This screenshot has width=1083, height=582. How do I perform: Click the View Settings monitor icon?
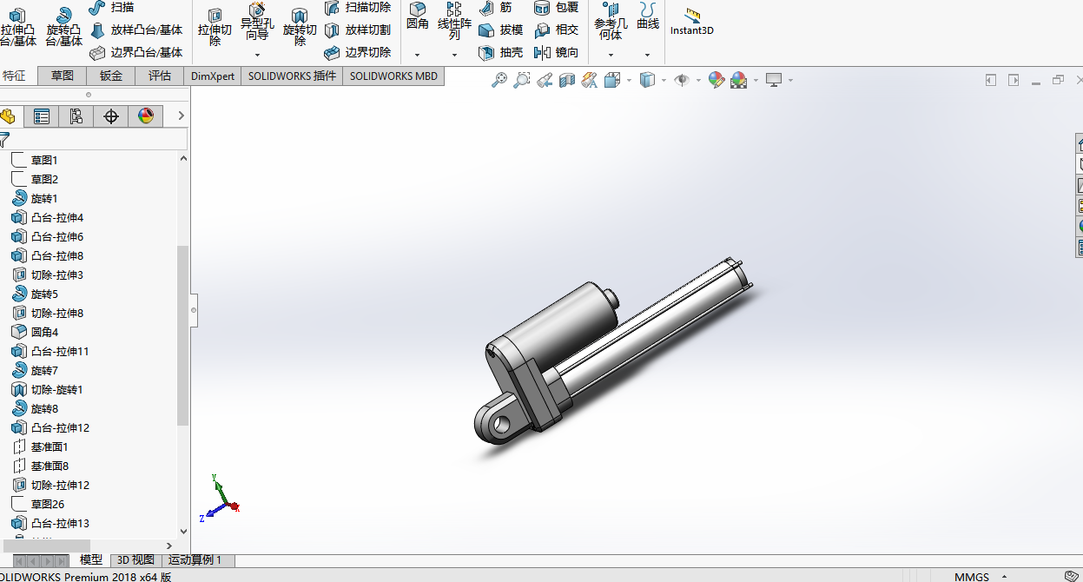click(x=774, y=80)
